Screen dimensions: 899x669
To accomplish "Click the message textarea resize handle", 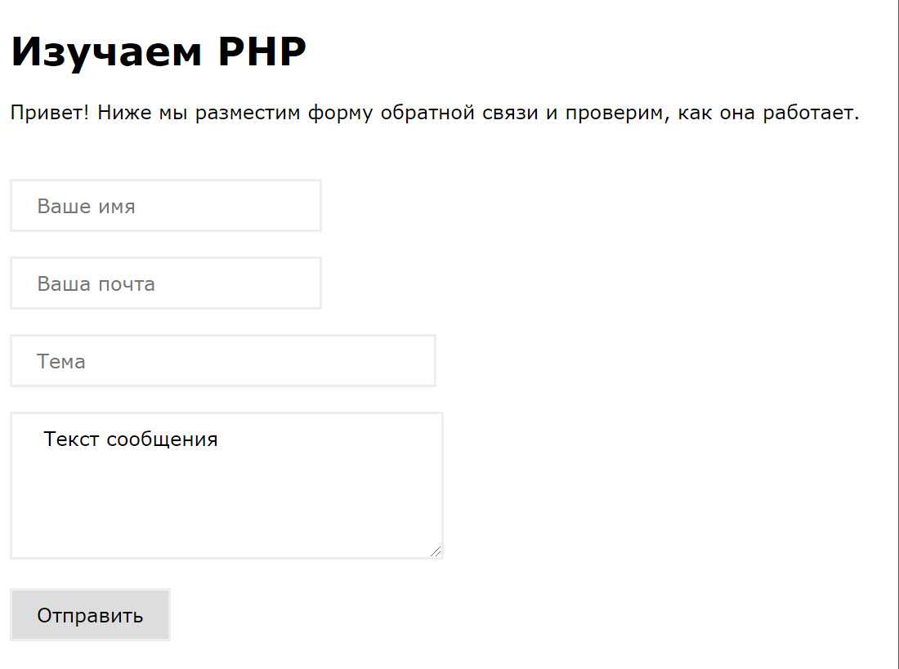I will [x=436, y=552].
